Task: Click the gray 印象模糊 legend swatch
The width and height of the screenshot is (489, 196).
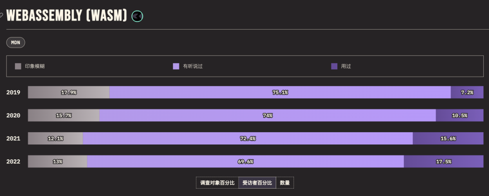Action: [x=18, y=66]
